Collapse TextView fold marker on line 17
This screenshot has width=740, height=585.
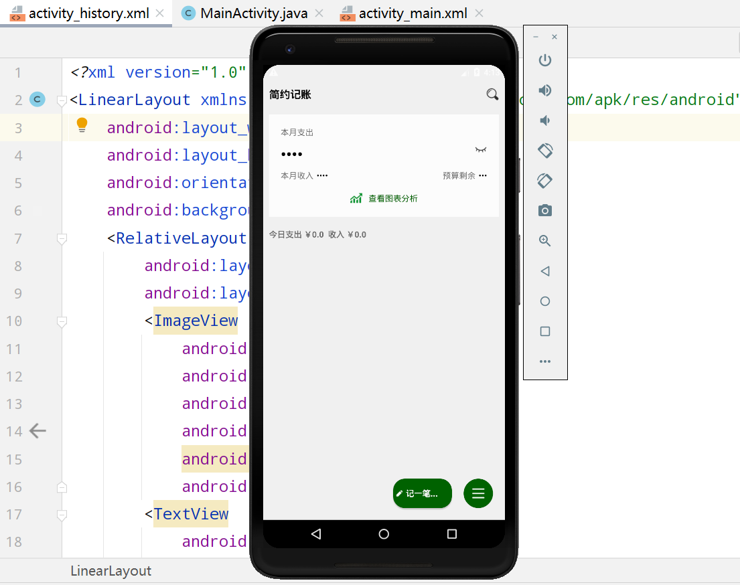tap(62, 515)
